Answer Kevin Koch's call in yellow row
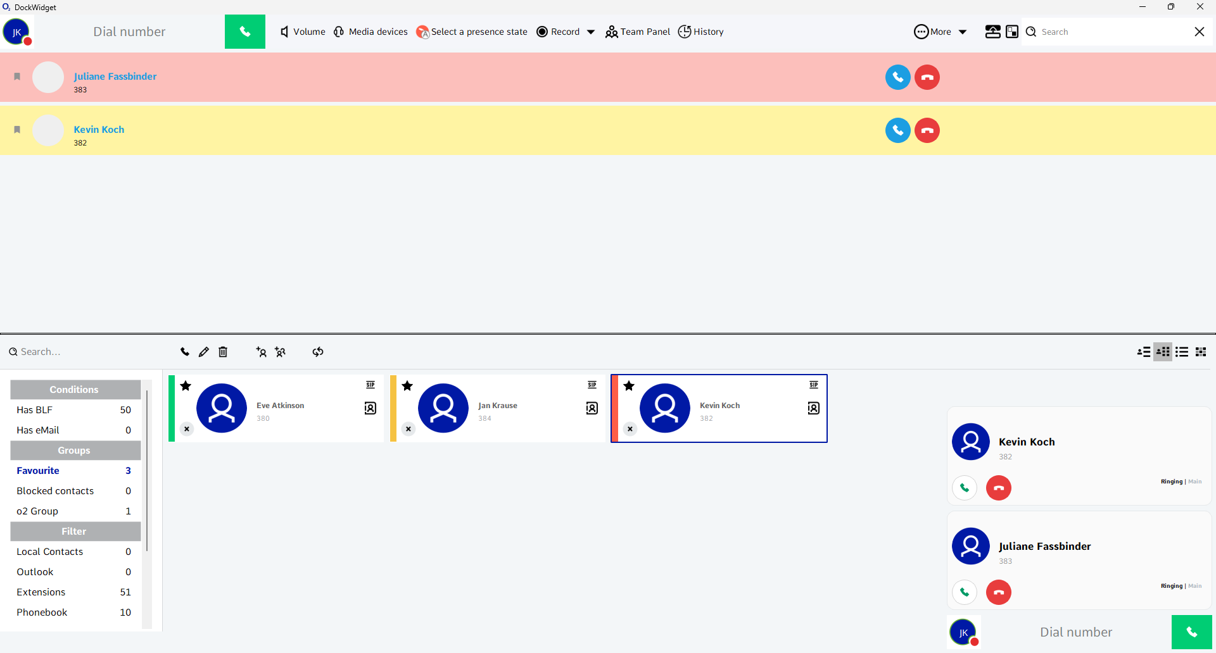This screenshot has width=1216, height=653. click(897, 130)
